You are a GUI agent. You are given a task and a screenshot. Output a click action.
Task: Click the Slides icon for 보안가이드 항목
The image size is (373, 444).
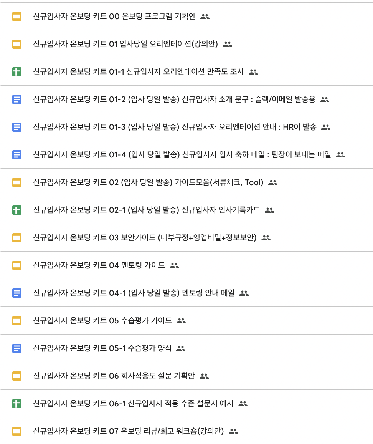tap(17, 237)
